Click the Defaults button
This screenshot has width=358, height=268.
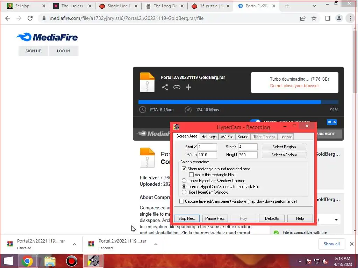(x=272, y=218)
